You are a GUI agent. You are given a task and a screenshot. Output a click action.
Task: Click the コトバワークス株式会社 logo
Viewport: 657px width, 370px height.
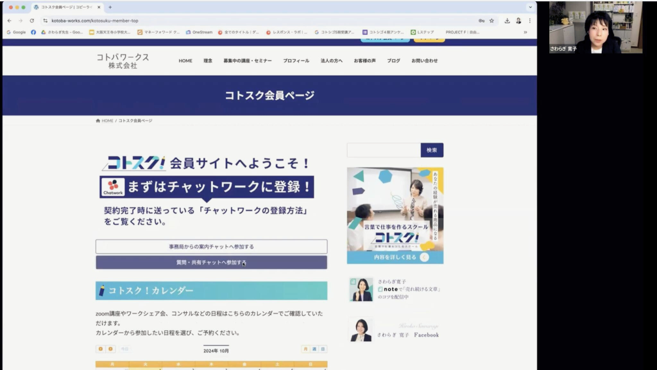click(123, 61)
